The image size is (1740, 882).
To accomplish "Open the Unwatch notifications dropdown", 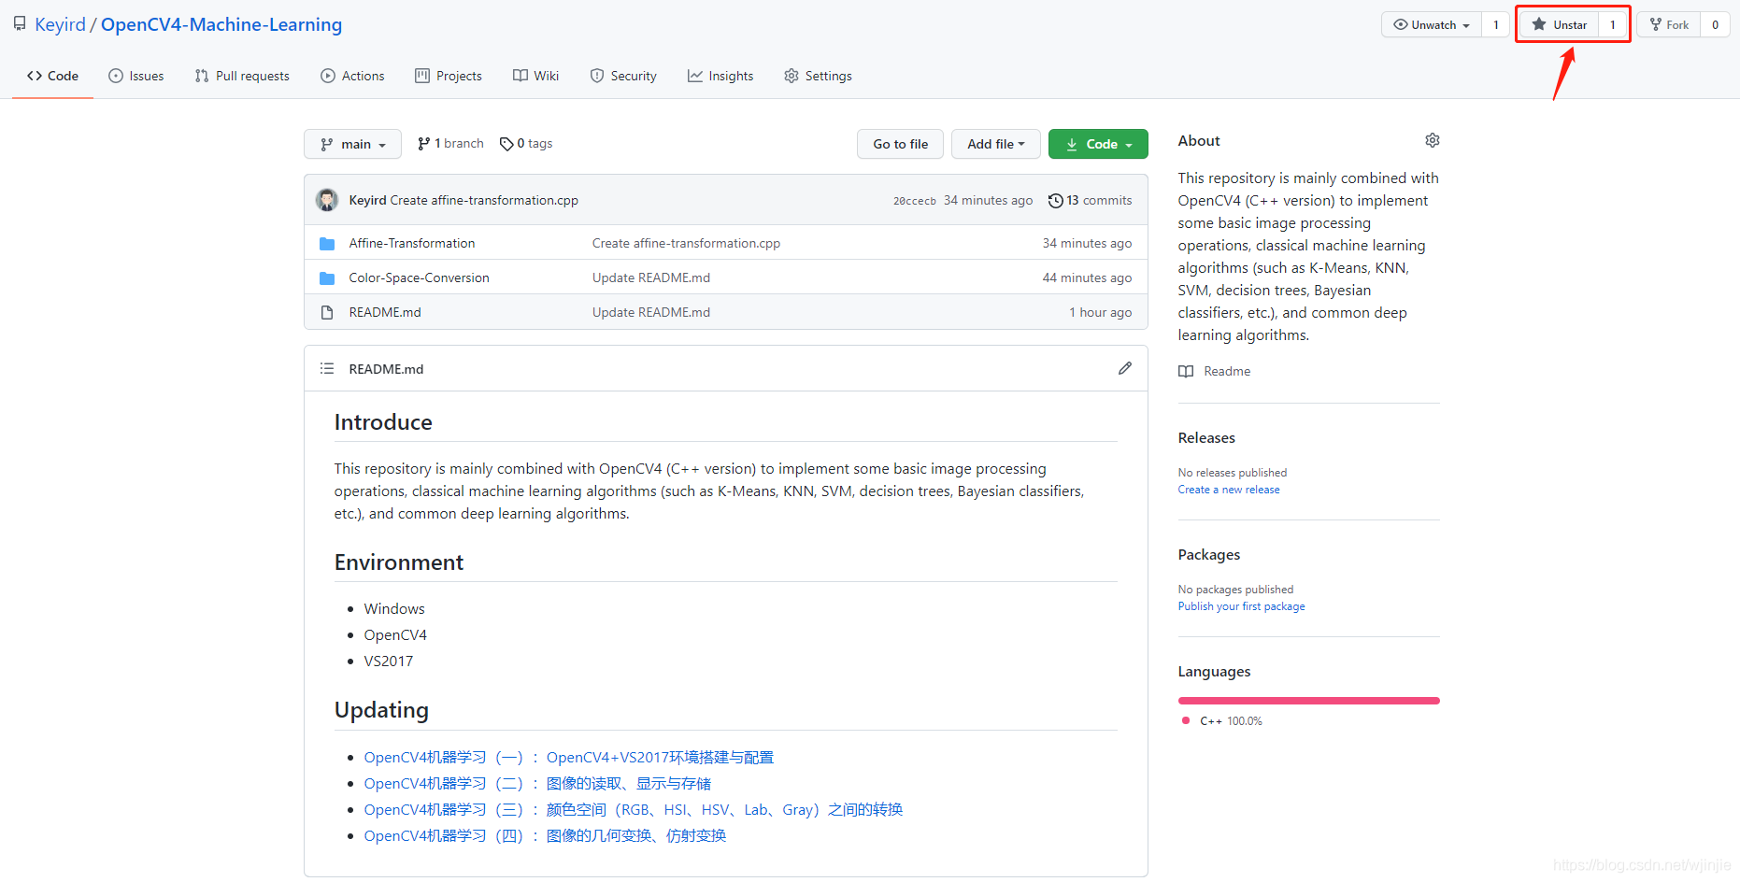I will coord(1432,25).
